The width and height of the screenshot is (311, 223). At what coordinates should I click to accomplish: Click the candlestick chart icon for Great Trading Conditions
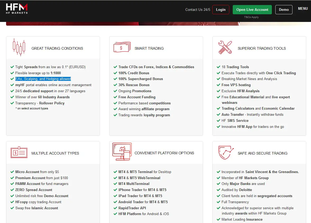(19, 47)
